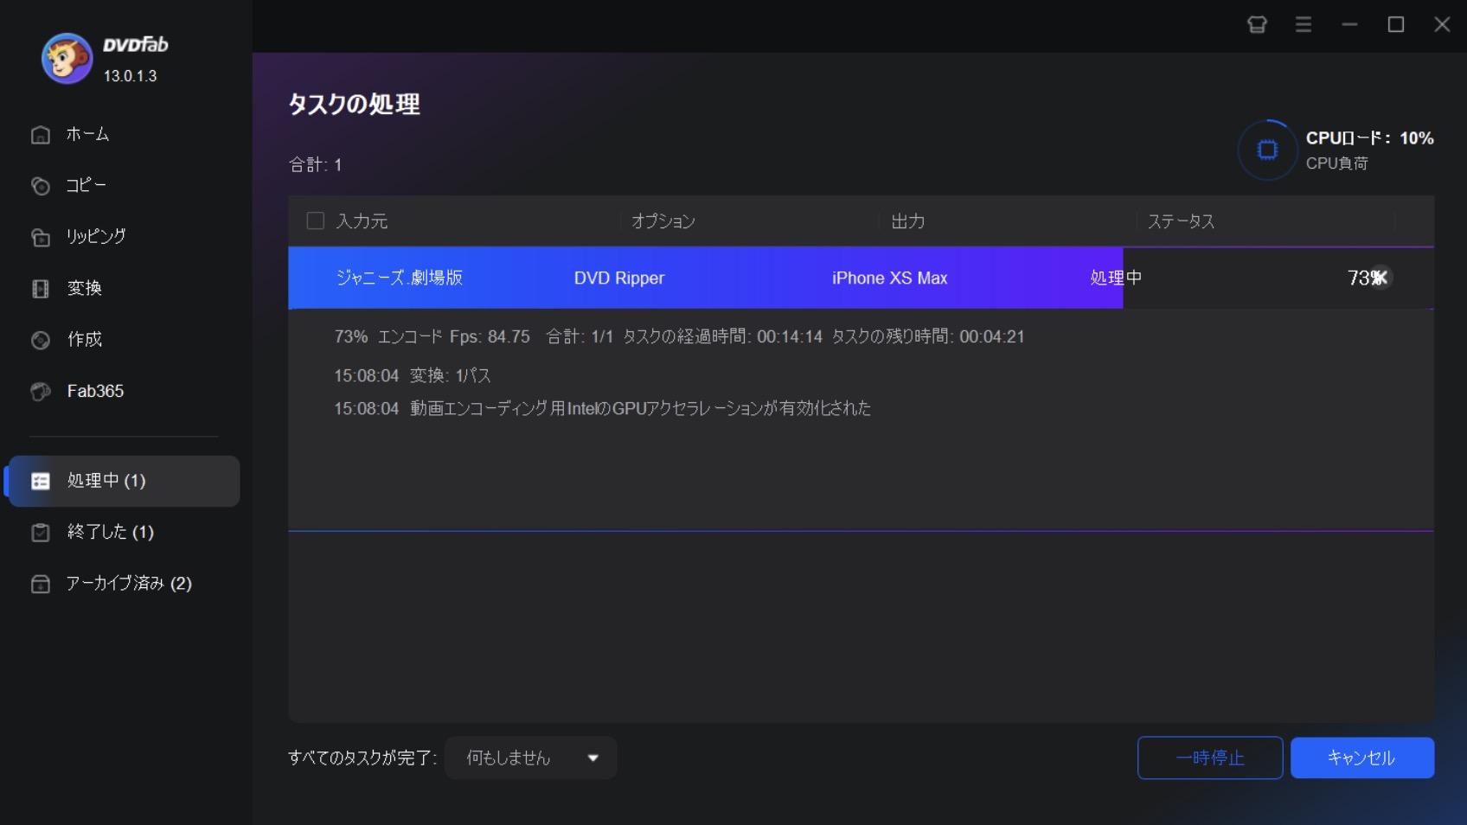Click the Intel GPU acceleration log line
Image resolution: width=1467 pixels, height=825 pixels.
pos(602,408)
